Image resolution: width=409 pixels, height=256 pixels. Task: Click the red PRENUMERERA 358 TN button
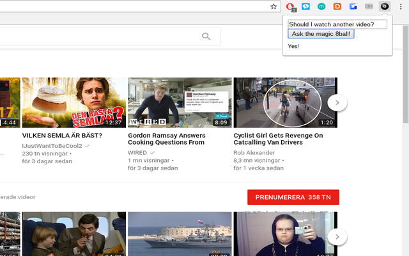(x=293, y=197)
